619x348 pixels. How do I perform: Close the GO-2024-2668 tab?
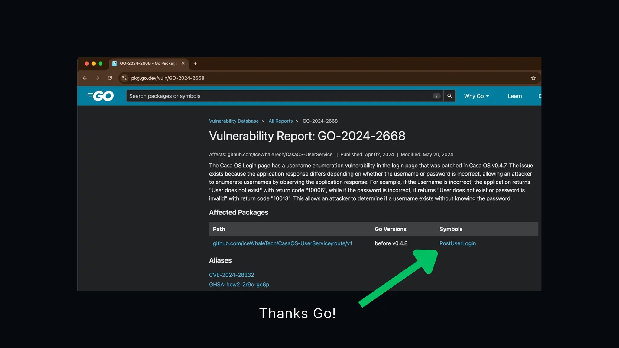point(183,63)
